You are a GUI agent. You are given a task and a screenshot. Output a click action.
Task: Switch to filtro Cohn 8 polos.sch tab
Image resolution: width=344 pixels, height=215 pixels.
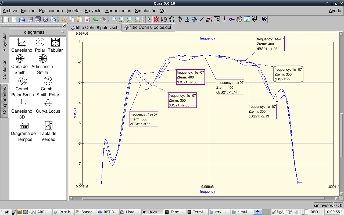coord(95,27)
